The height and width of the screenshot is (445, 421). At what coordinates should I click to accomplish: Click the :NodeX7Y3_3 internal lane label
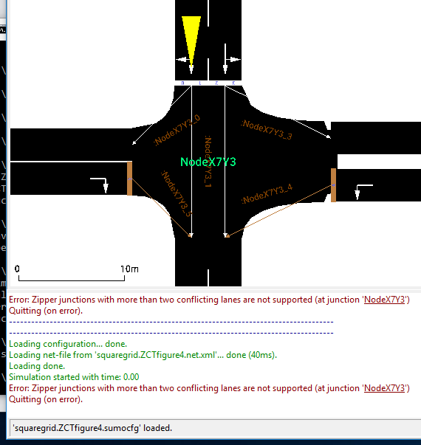[x=267, y=130]
